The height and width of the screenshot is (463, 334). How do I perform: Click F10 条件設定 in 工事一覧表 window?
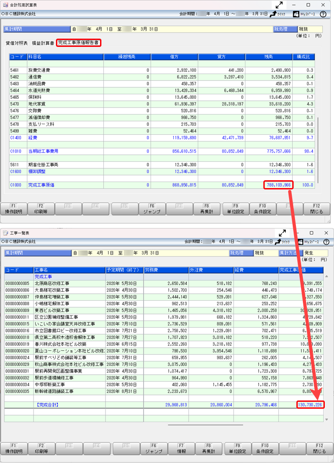click(265, 449)
